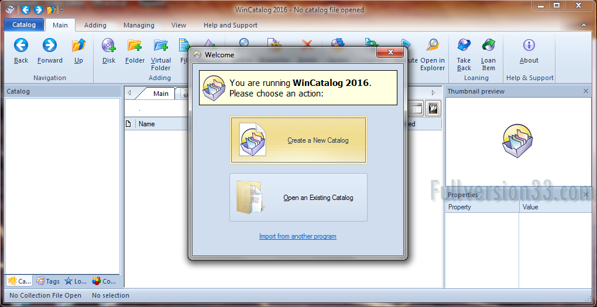Click the Property column header

click(x=482, y=207)
